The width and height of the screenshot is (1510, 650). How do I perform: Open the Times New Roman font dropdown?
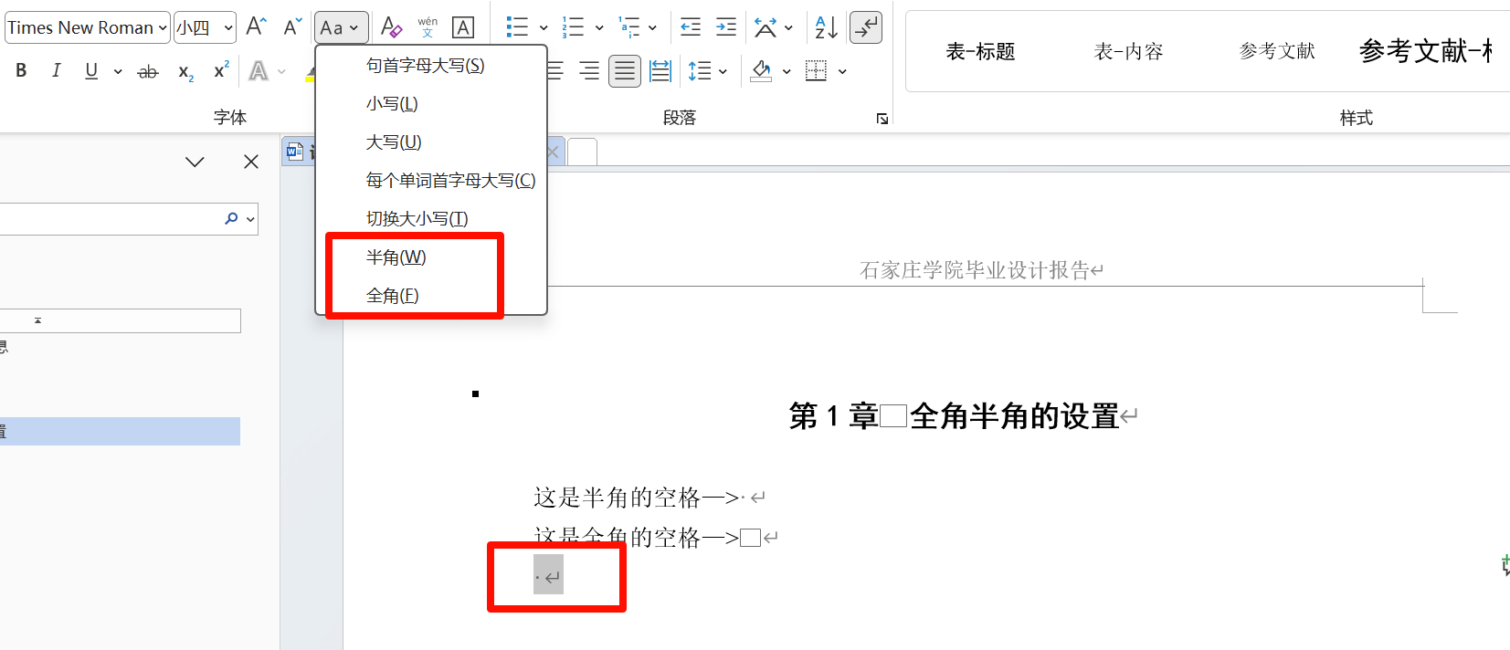click(x=163, y=28)
